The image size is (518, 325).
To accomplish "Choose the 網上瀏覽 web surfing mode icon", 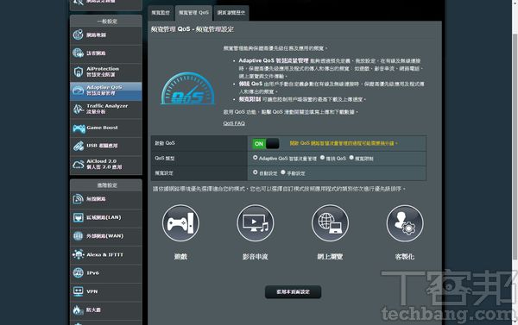I will 330,223.
